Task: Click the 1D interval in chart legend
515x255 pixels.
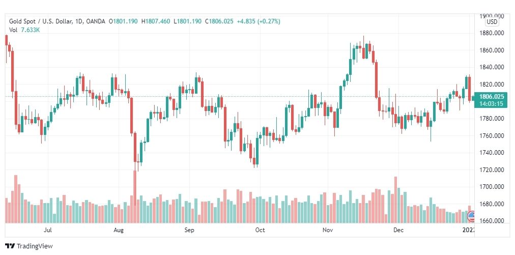Action: tap(79, 21)
